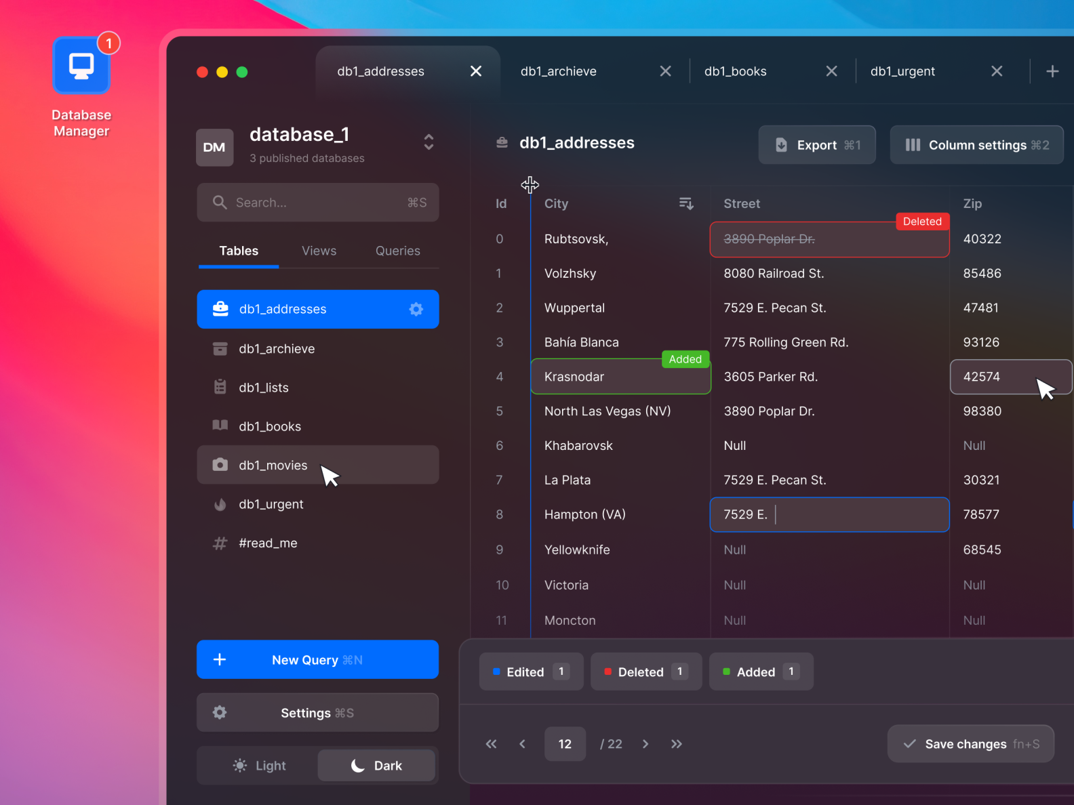Select the Queries tab

click(398, 251)
